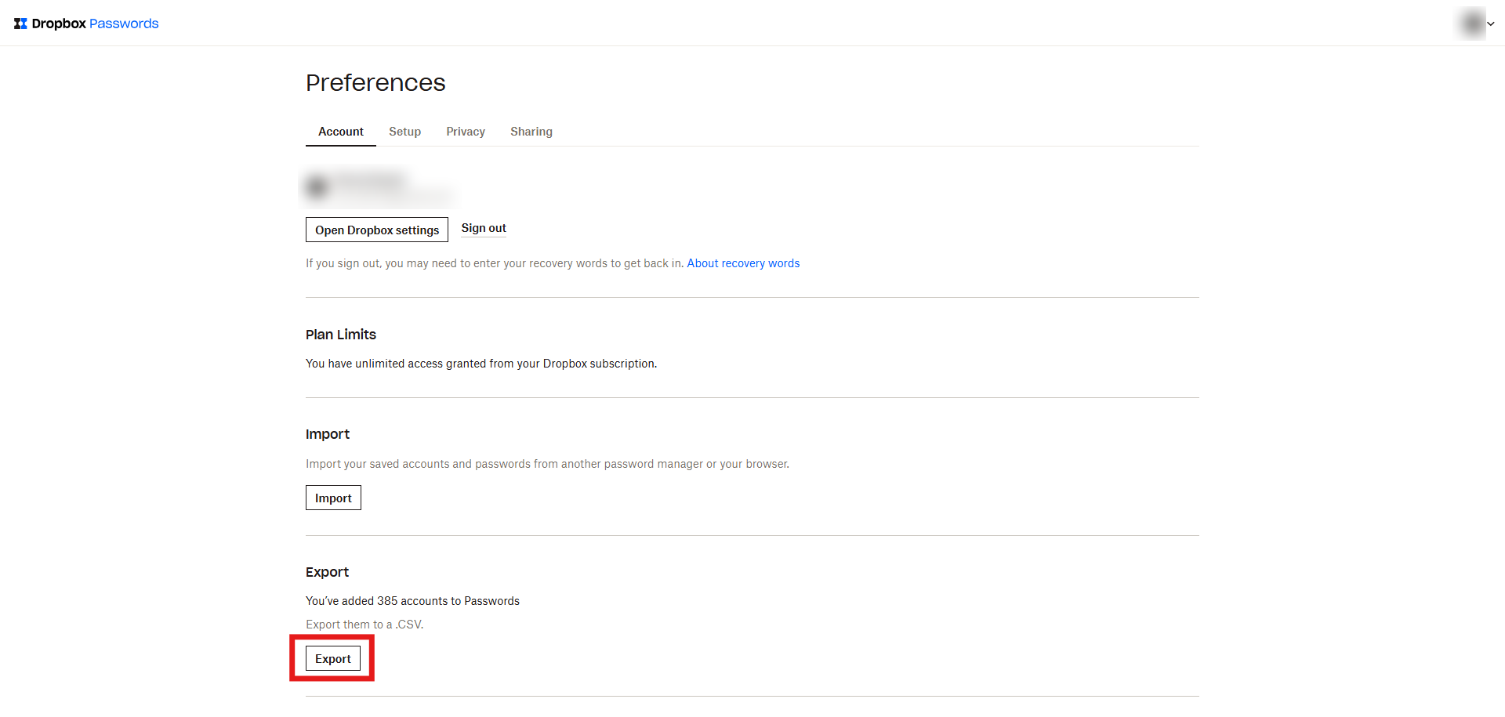Expand the account menu chevron
1505x717 pixels.
pos(1491,24)
